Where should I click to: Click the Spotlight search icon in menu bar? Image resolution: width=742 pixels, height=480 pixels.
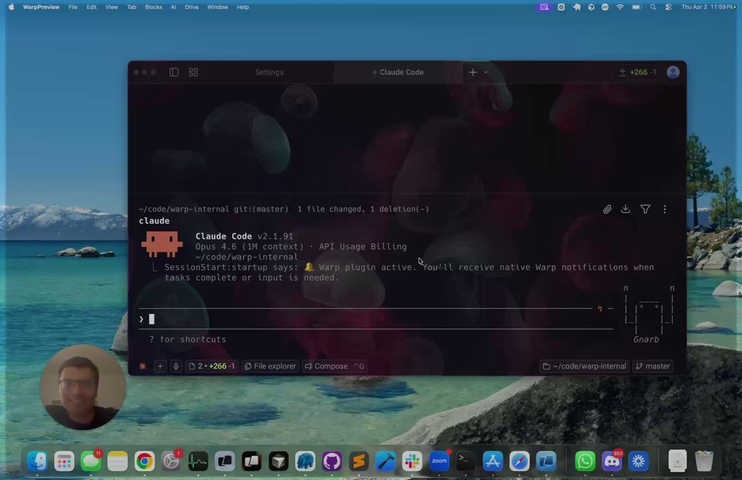[653, 7]
